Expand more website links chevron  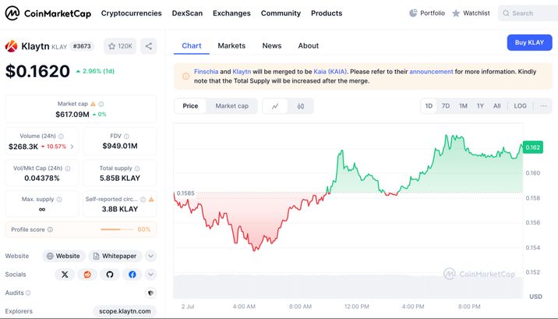(150, 256)
